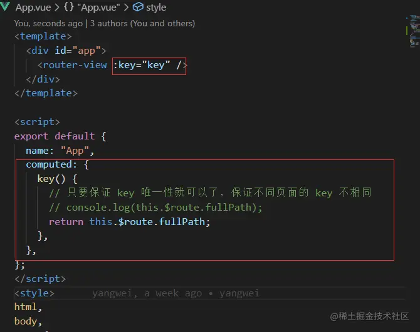Click the closing </script> tag

(x=40, y=279)
